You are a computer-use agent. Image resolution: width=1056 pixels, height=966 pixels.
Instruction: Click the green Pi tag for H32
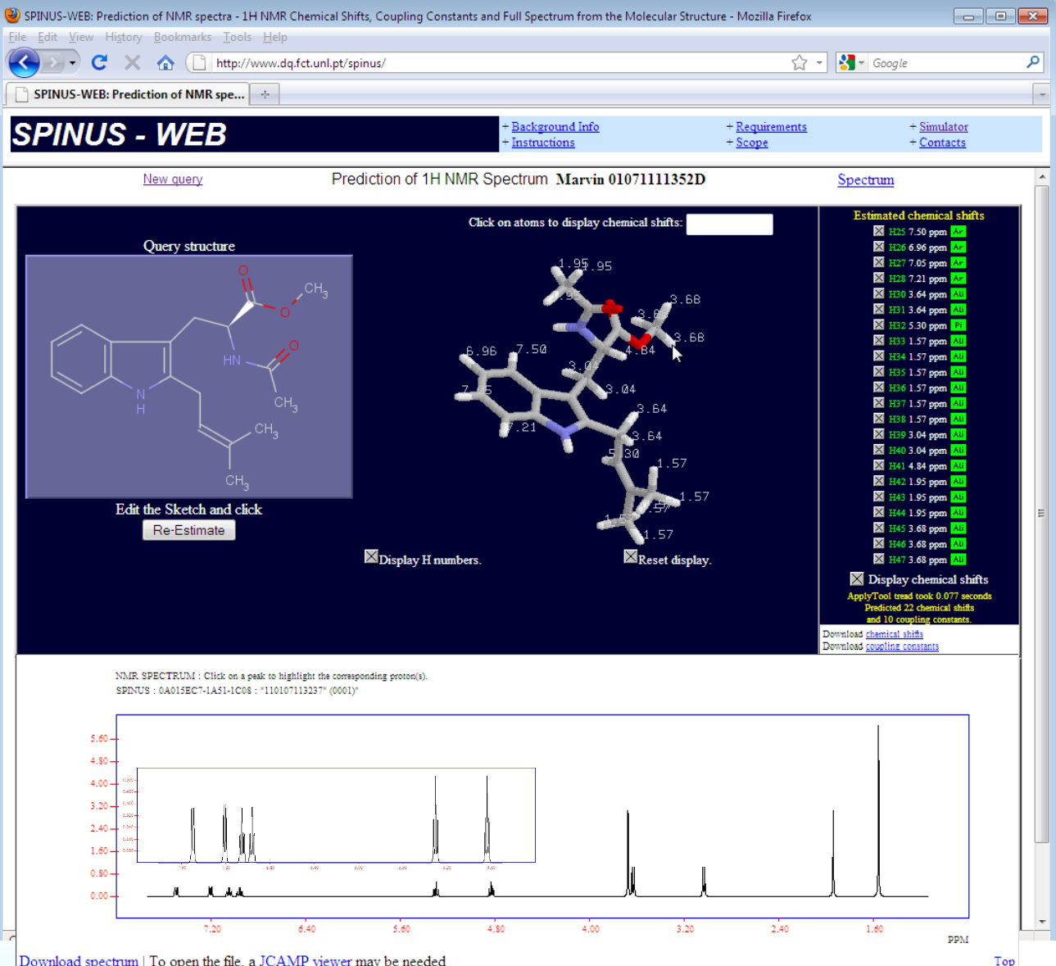(x=959, y=325)
